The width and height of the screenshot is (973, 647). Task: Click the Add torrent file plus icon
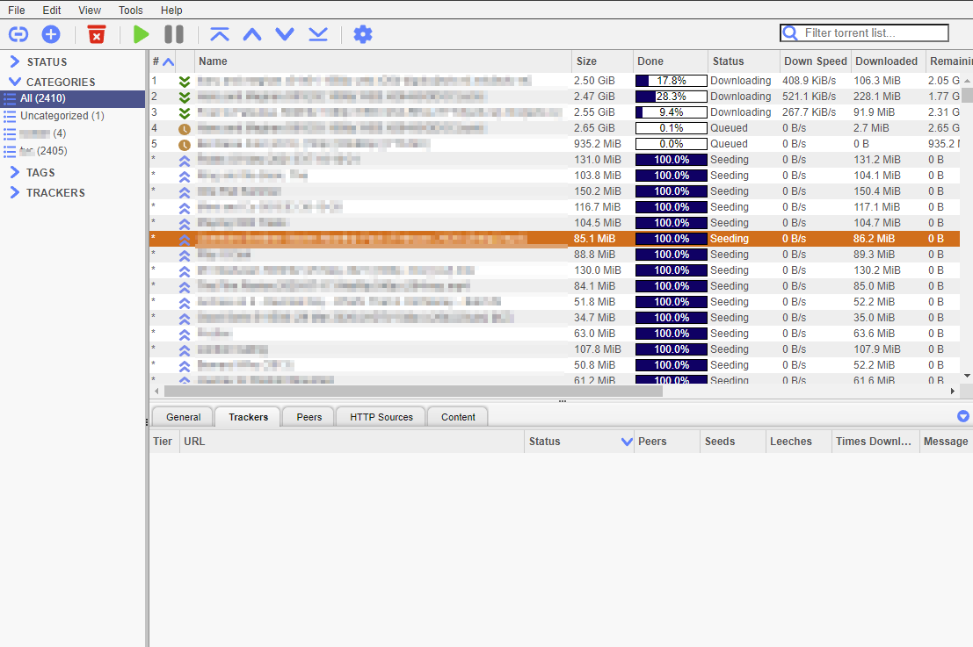pos(51,34)
